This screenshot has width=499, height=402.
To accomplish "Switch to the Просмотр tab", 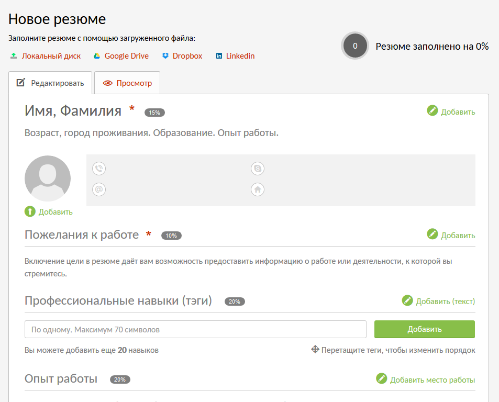I will click(127, 83).
